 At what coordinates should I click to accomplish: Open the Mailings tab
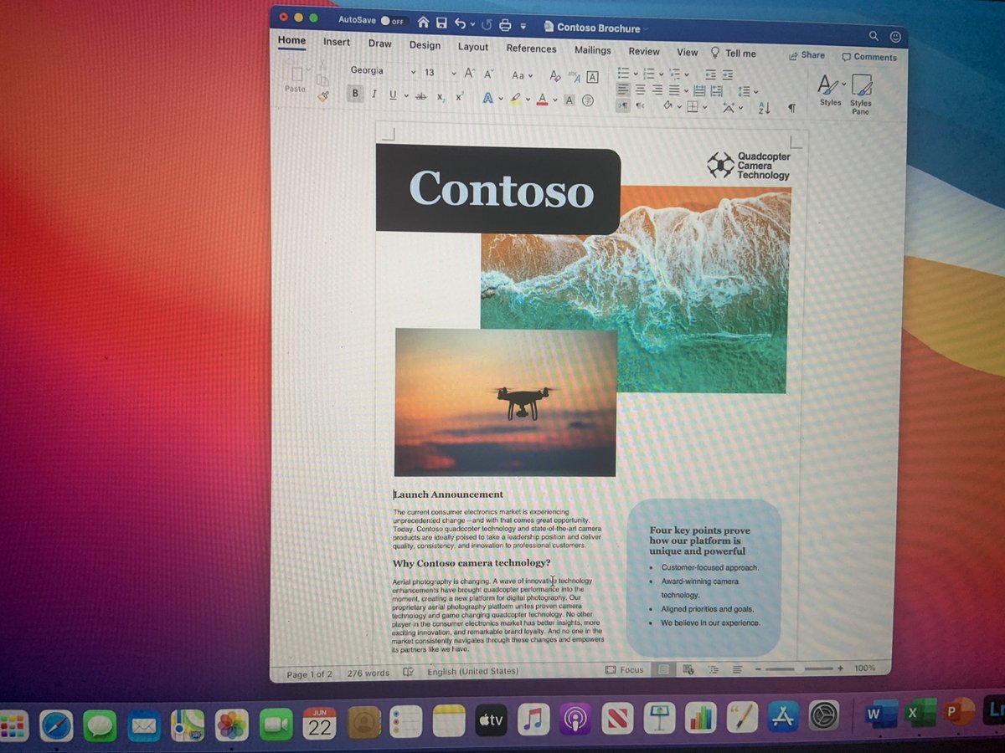593,50
